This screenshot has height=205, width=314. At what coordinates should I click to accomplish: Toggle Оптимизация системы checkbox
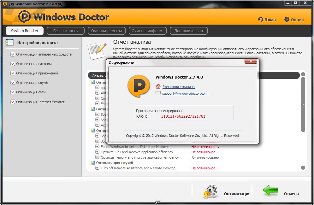13,64
